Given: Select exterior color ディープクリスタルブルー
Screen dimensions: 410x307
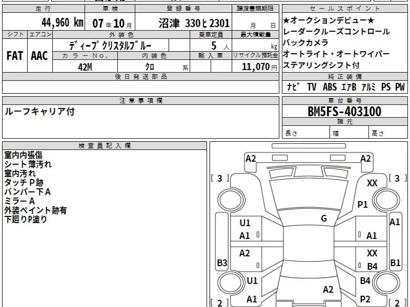Looking at the screenshot, I should click(x=110, y=45).
